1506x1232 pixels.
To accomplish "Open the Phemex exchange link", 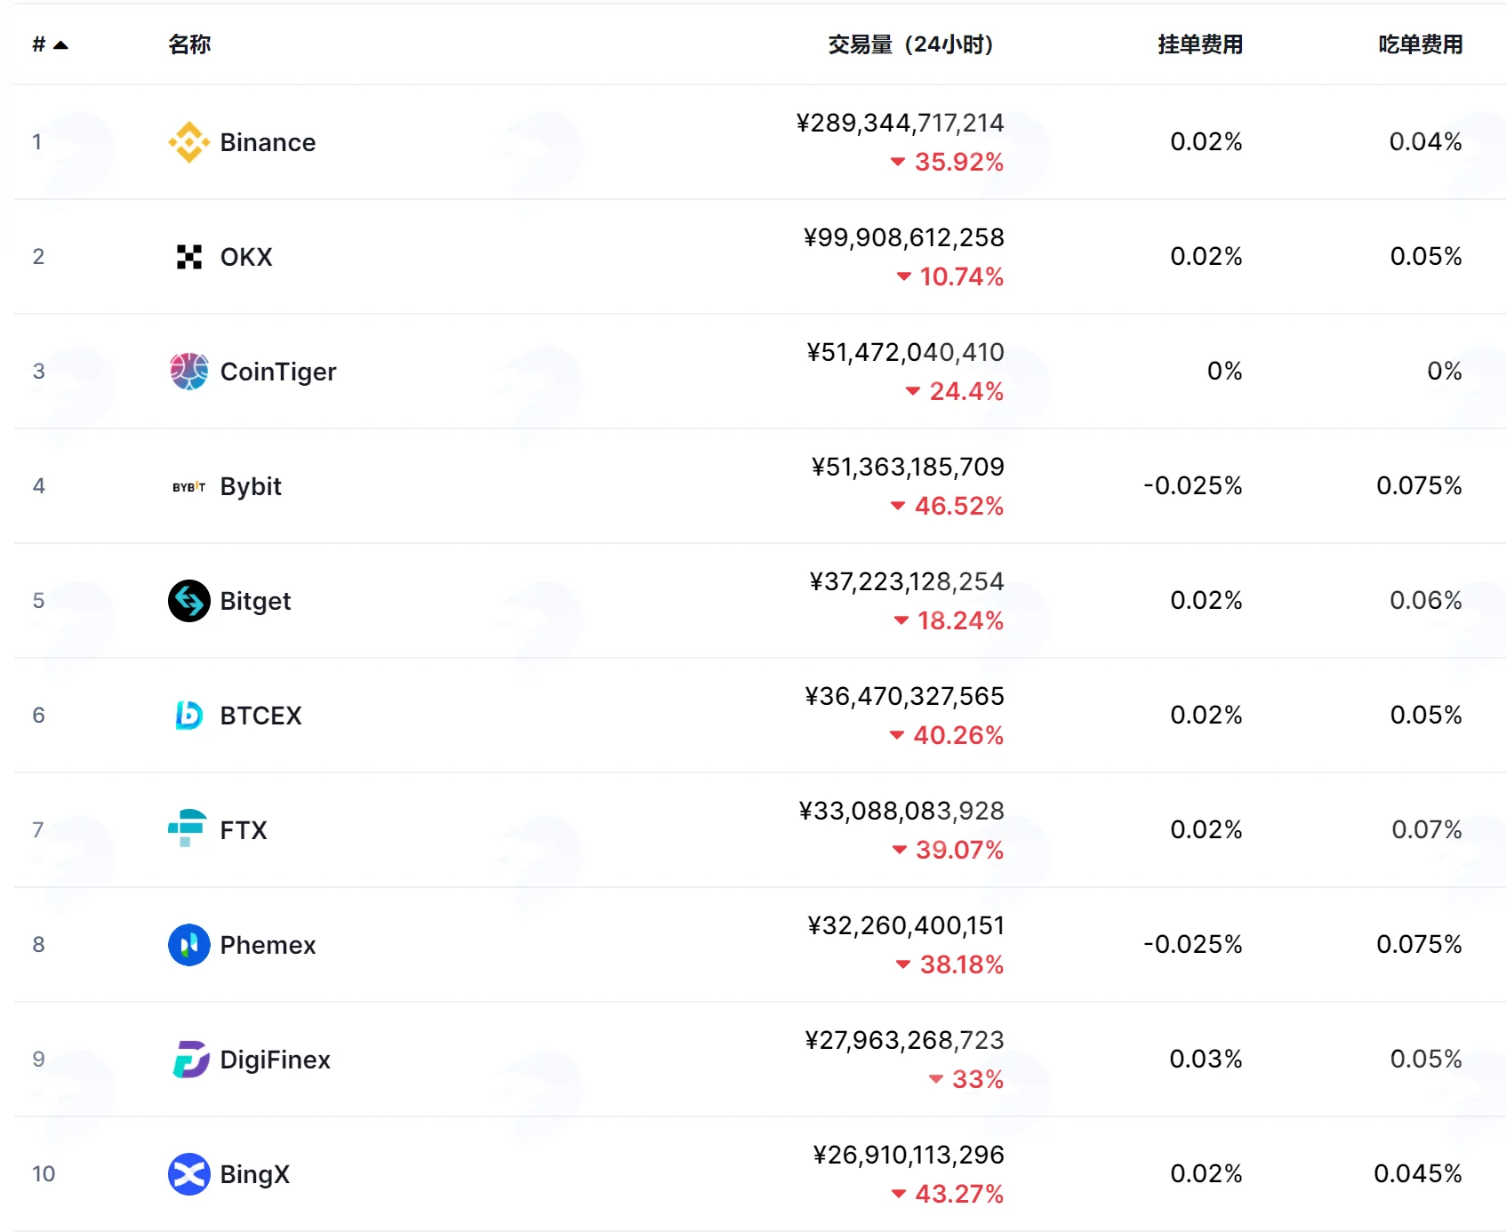I will pos(268,945).
